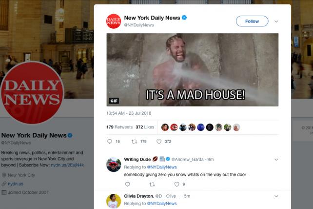
Task: Click the retweet icon showing 179
Action: click(x=134, y=142)
